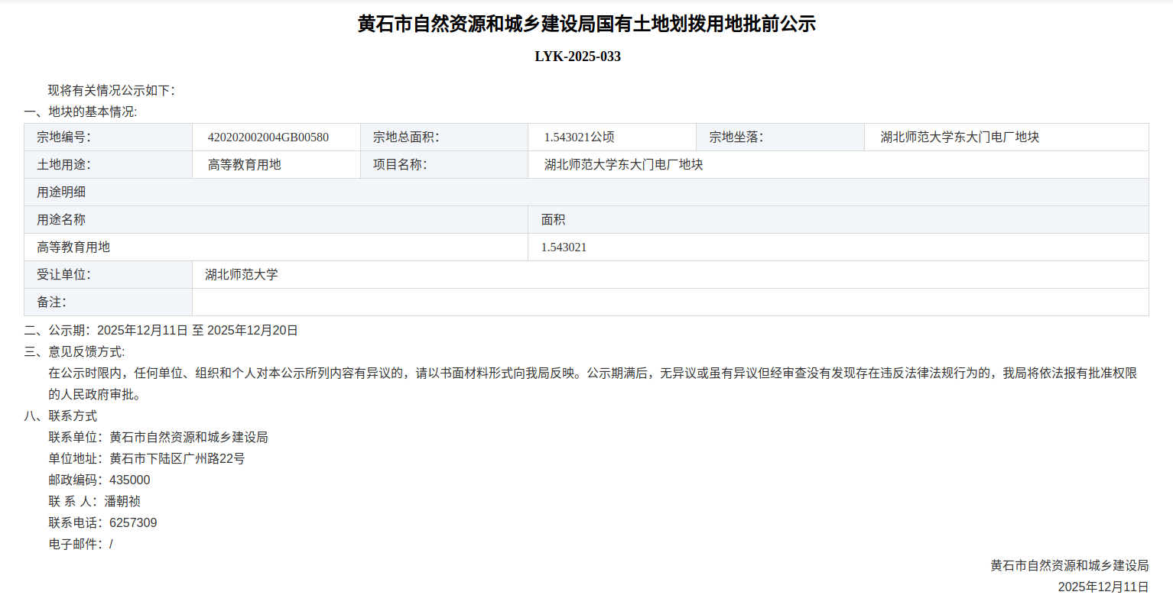This screenshot has height=595, width=1173.
Task: Click the empty 备注 value cell
Action: coord(670,302)
